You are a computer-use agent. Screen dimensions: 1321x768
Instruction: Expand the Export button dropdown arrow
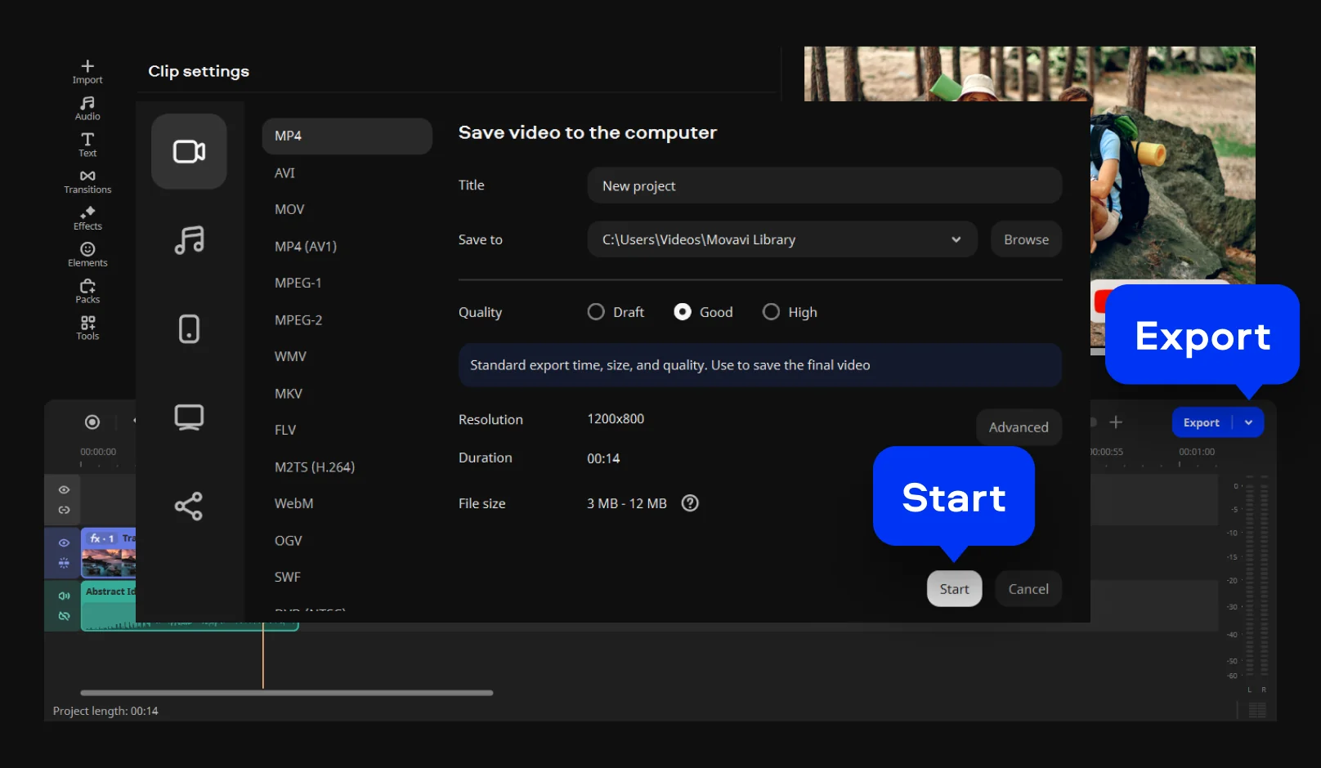coord(1248,422)
